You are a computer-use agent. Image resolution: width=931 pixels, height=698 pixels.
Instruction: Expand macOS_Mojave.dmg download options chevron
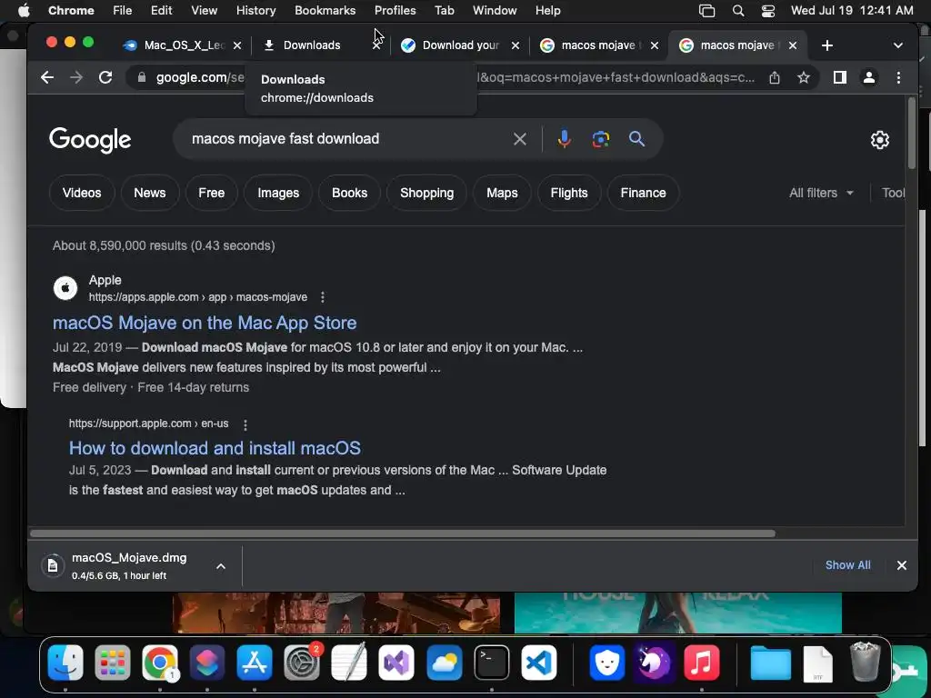(x=221, y=566)
